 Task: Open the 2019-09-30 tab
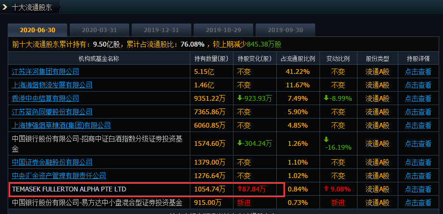pyautogui.click(x=285, y=30)
